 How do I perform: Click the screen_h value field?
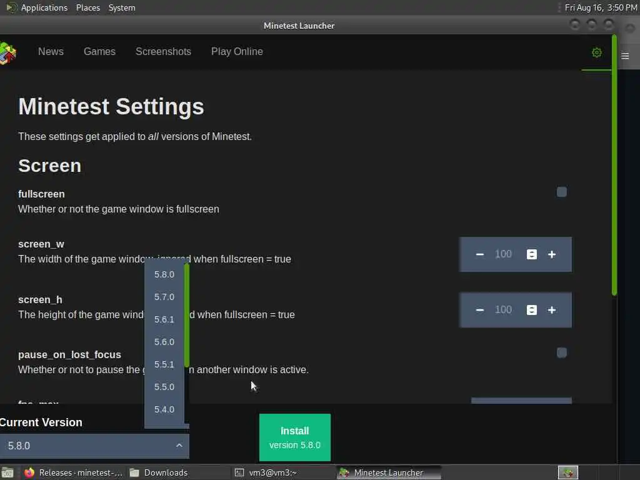pyautogui.click(x=503, y=310)
